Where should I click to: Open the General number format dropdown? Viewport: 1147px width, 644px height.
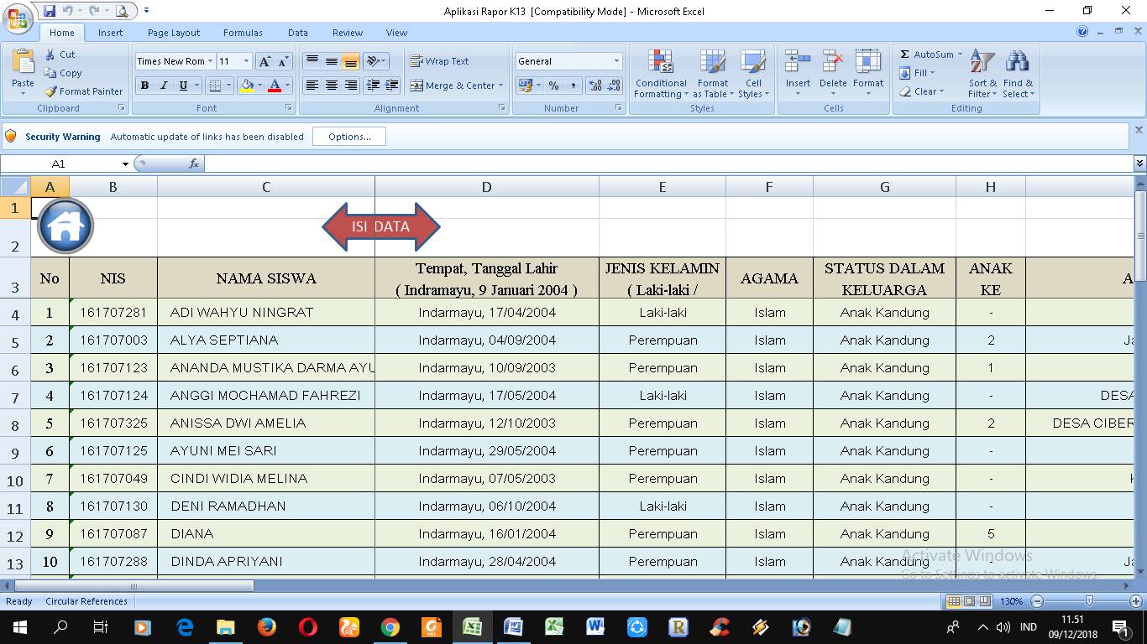click(616, 61)
